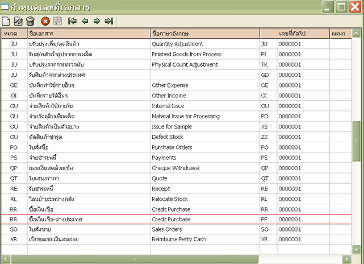The height and width of the screenshot is (264, 364).
Task: Click the Edit record icon
Action: (x=18, y=21)
